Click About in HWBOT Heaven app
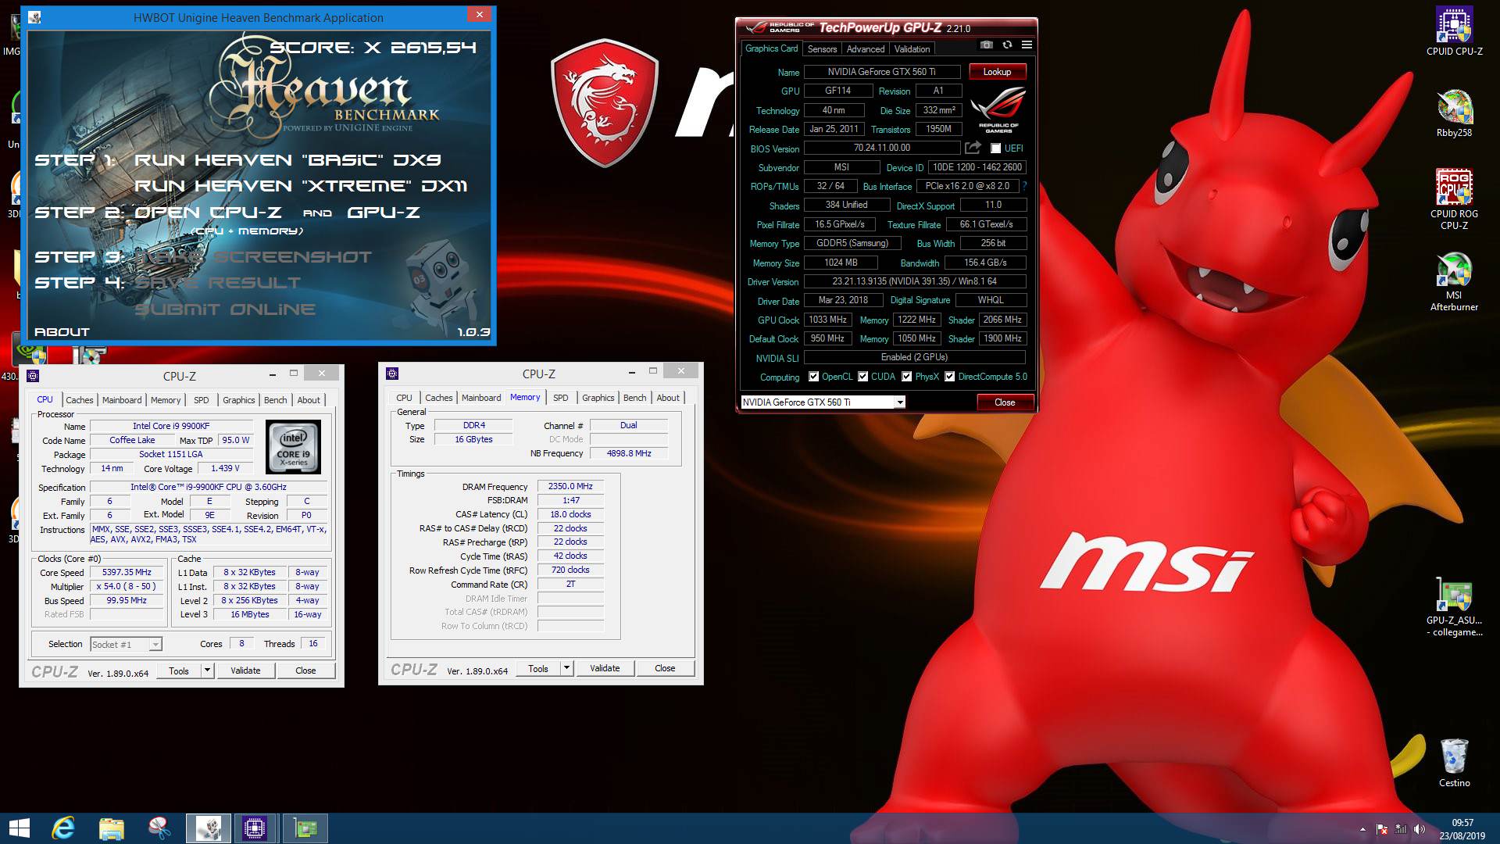This screenshot has height=844, width=1500. pyautogui.click(x=62, y=332)
